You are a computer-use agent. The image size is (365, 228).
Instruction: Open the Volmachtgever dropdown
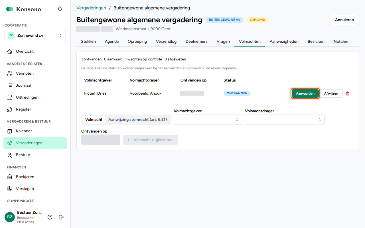(208, 120)
